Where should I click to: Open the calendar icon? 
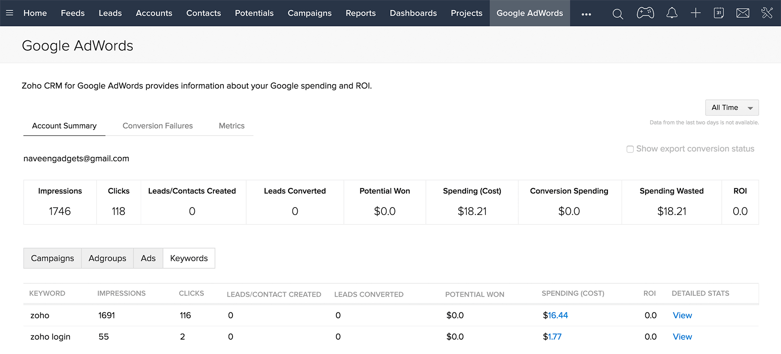pyautogui.click(x=719, y=13)
